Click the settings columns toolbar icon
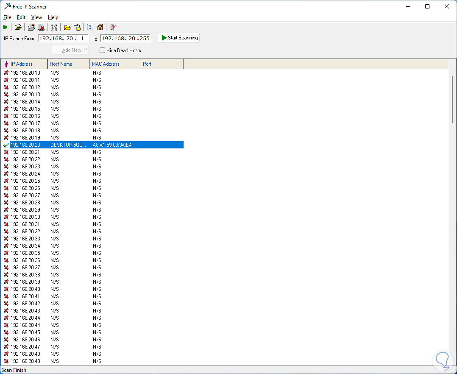 (x=54, y=28)
